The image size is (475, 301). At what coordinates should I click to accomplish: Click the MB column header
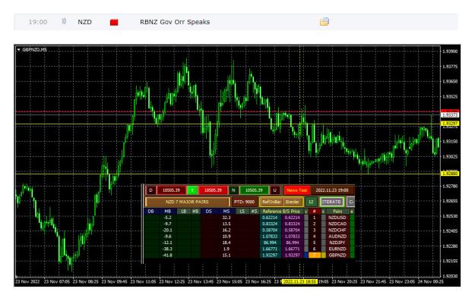pos(168,212)
